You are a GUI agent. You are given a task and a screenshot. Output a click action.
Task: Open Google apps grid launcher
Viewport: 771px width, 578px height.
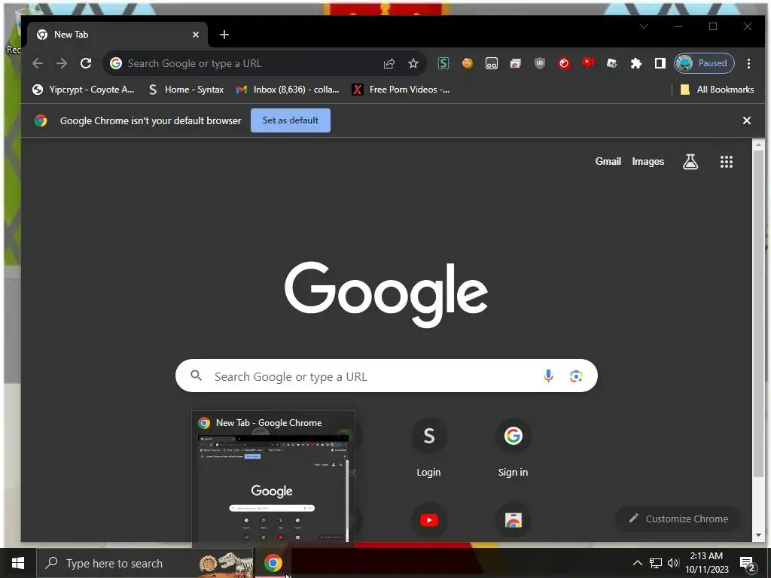tap(727, 162)
